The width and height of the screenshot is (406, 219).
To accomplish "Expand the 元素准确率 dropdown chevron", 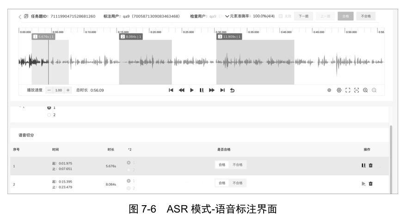I will tap(227, 16).
